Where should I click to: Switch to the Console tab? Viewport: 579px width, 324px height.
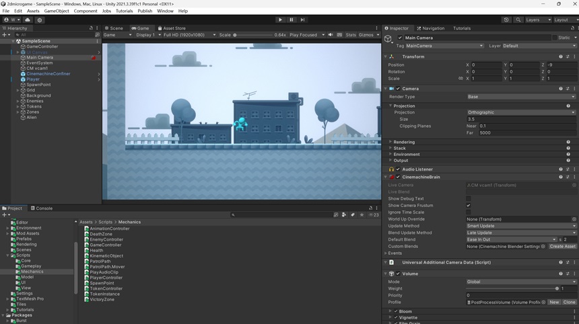coord(41,208)
